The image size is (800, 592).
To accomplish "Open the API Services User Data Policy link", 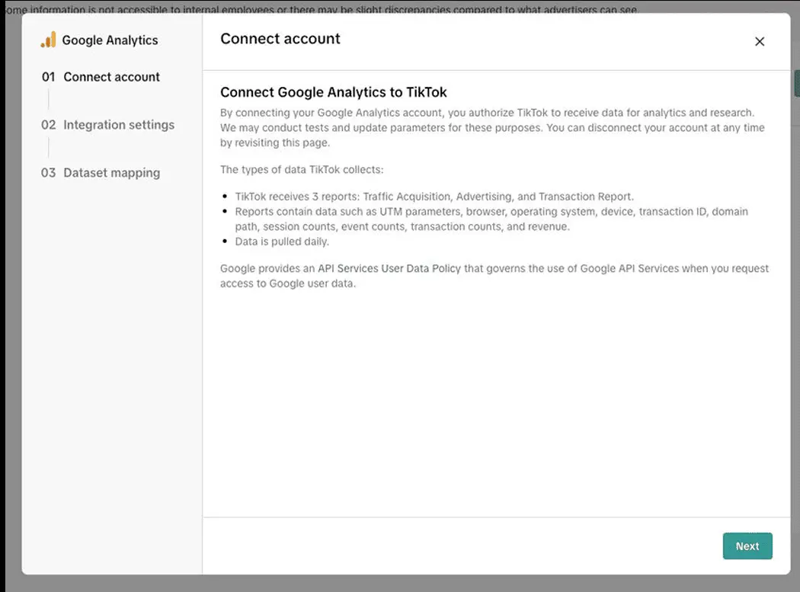I will click(389, 268).
